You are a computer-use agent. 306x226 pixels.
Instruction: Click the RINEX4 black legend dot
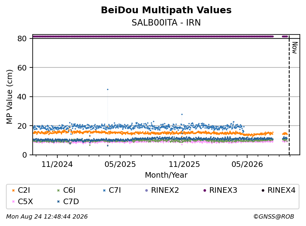(263, 191)
